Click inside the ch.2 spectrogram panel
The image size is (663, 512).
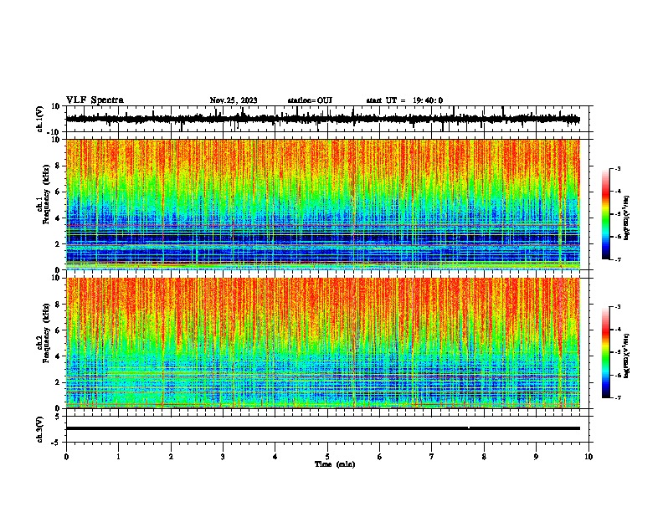pos(322,343)
